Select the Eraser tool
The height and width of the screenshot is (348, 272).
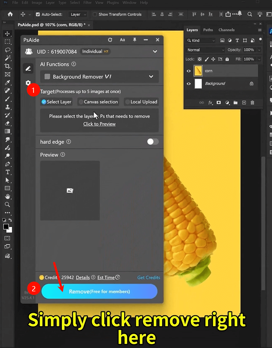pyautogui.click(x=7, y=123)
